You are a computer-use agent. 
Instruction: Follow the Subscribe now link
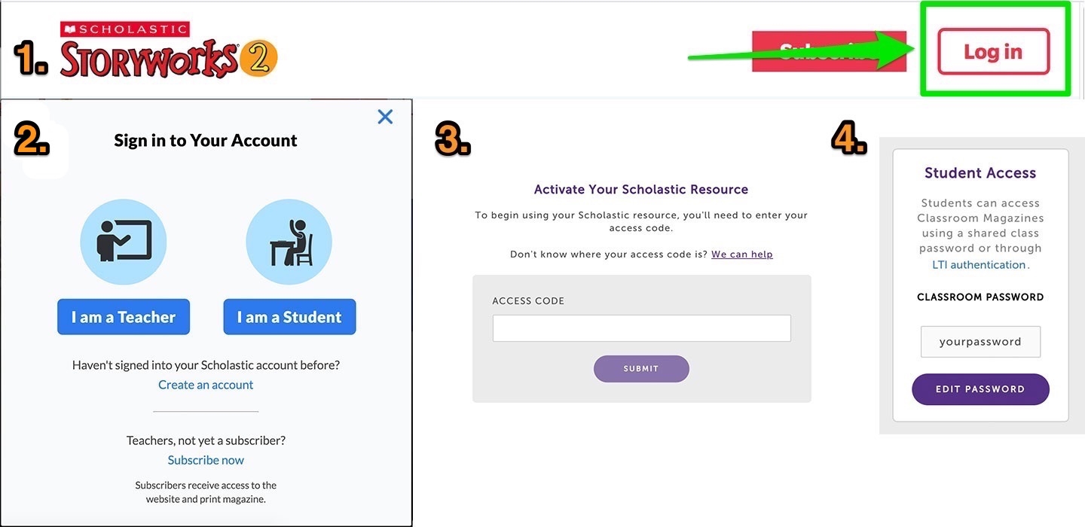[206, 460]
